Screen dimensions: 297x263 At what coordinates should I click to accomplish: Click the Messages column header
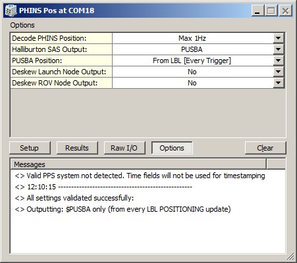(138, 164)
